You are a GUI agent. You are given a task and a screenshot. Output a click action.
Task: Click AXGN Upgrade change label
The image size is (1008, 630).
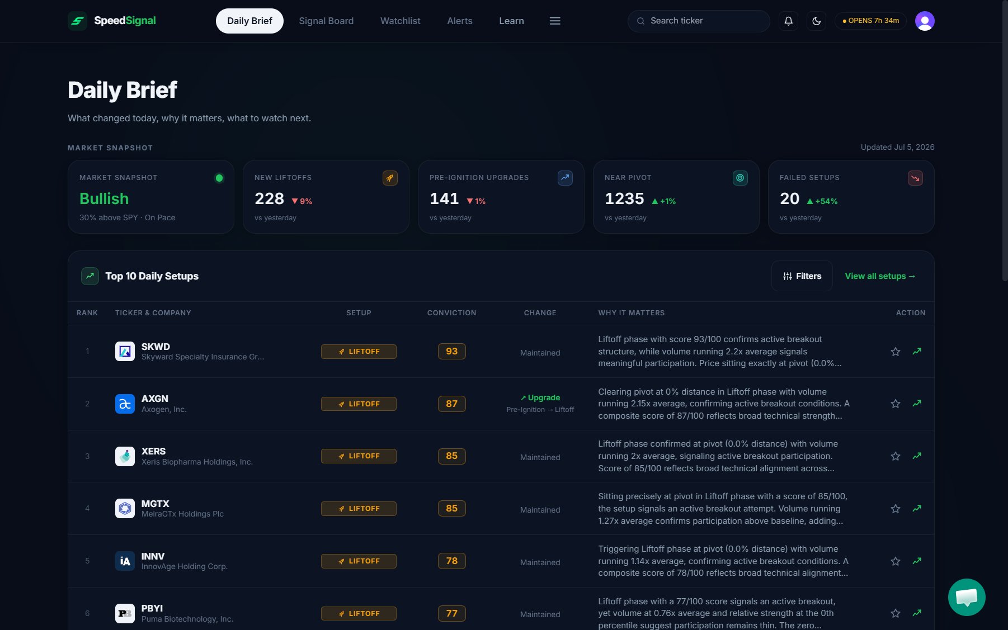click(x=540, y=397)
